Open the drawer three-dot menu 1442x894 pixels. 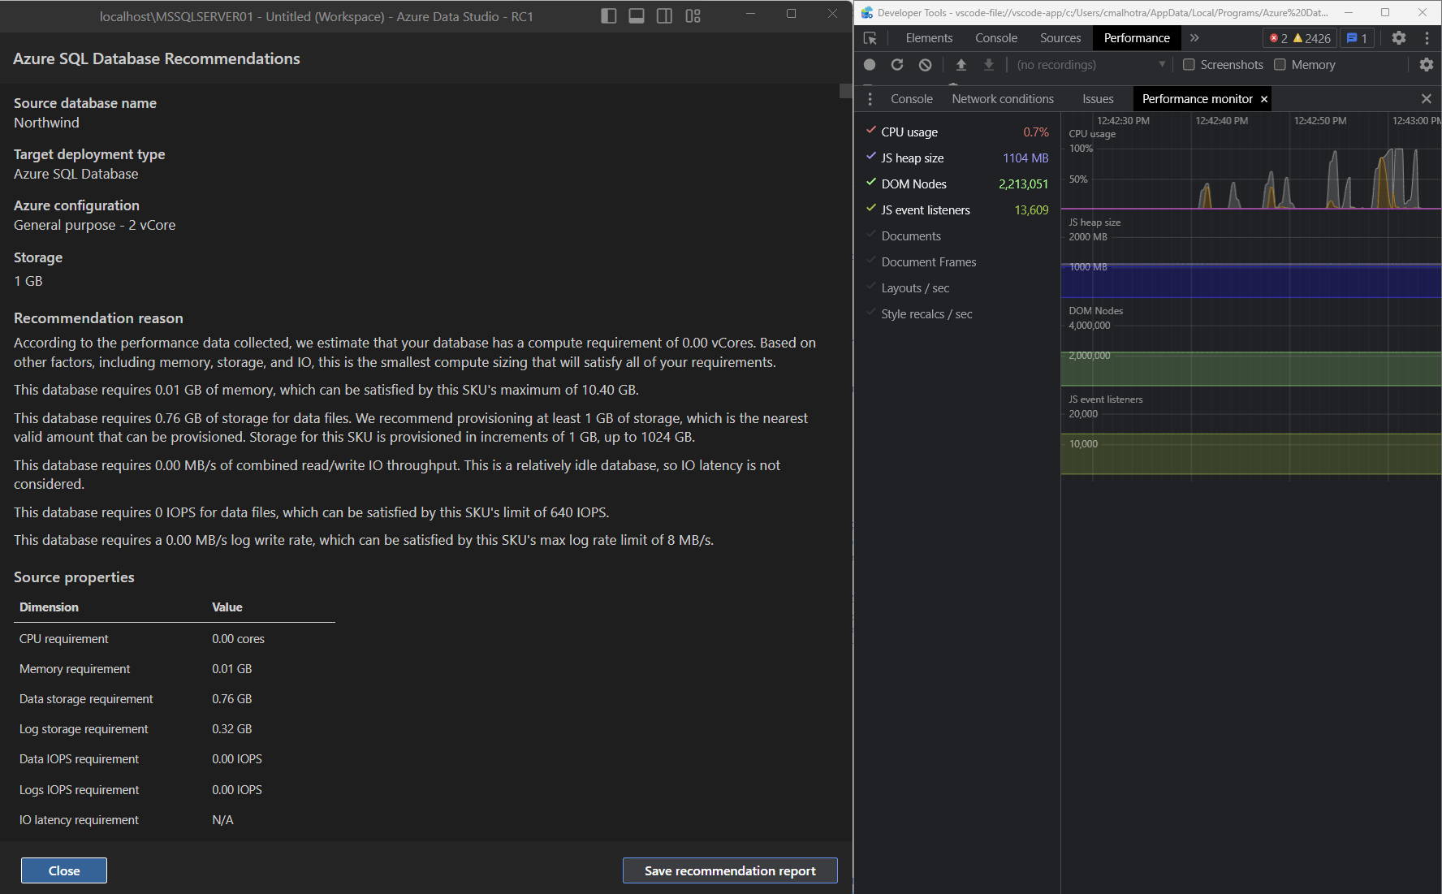click(x=870, y=98)
